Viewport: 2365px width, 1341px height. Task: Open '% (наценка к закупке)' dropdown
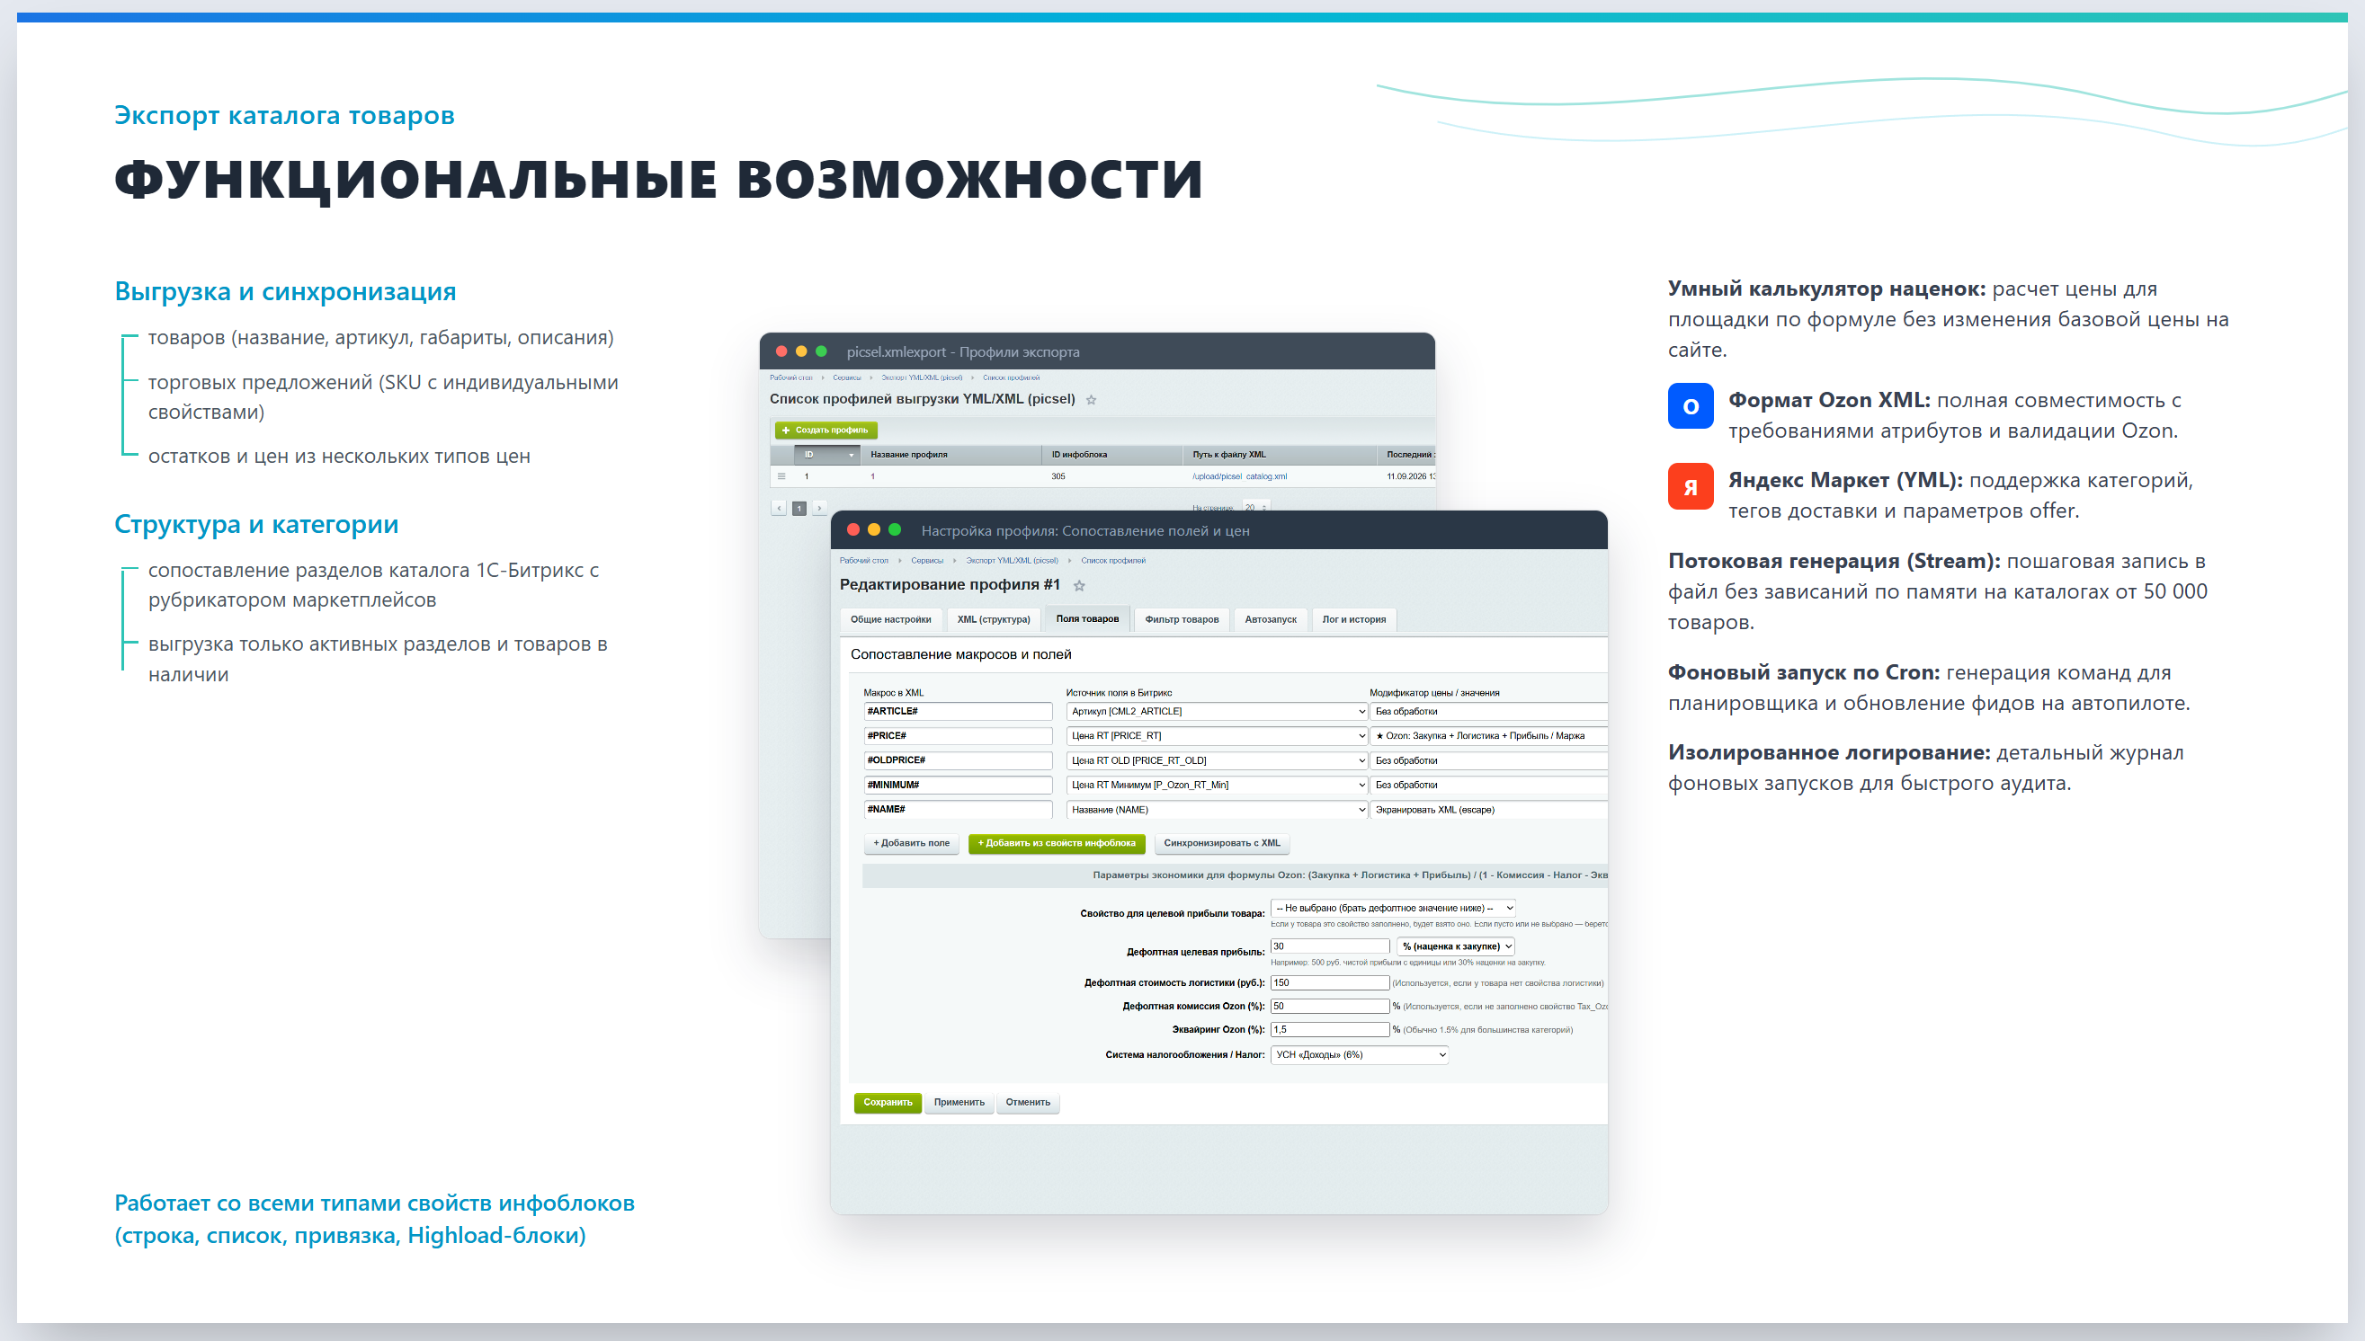click(x=1456, y=946)
